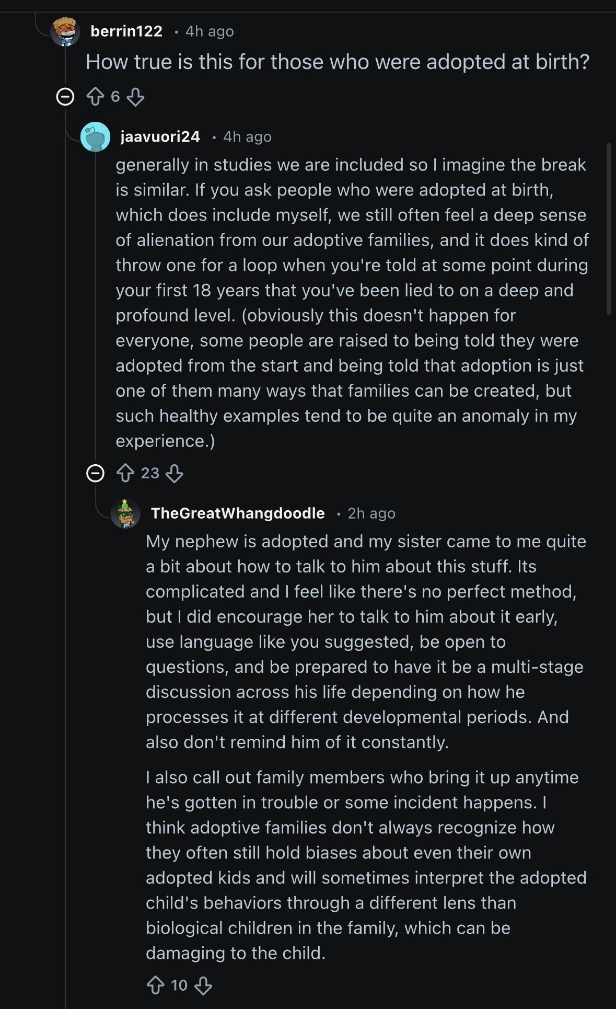Open berrin122's avatar
This screenshot has width=616, height=1009.
pos(65,31)
